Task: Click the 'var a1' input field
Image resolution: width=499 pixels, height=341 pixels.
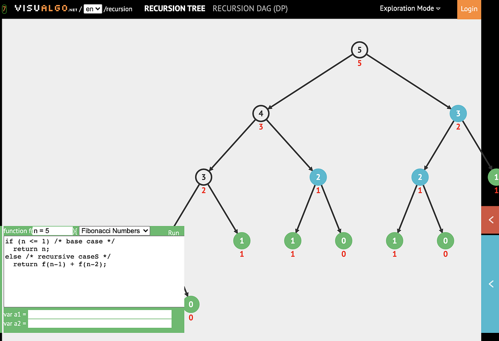Action: click(100, 314)
